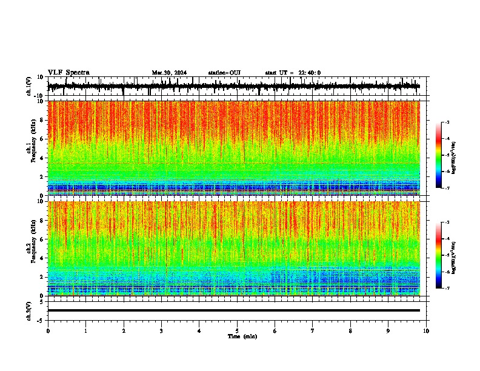Viewport: 480px width, 371px height.
Task: Click the time axis tick label '0'
Action: coord(48,331)
